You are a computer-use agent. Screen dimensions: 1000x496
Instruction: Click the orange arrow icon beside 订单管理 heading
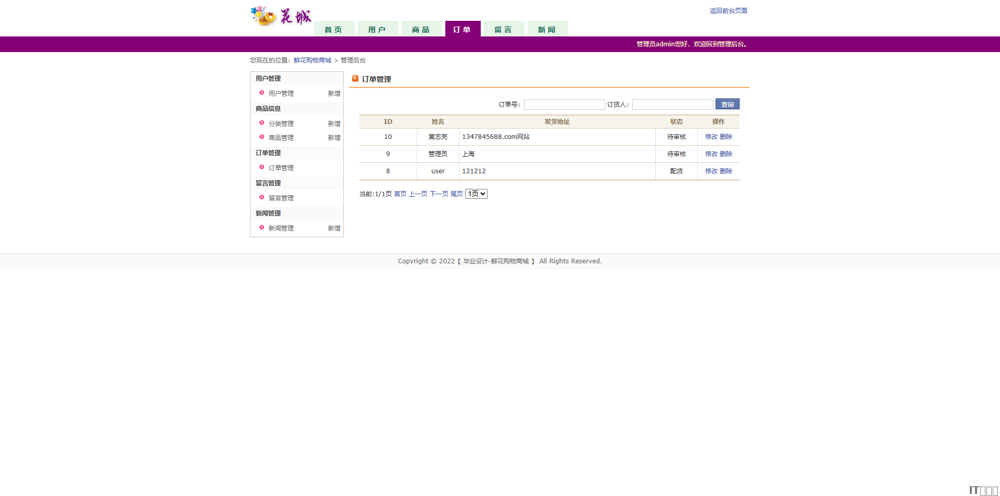point(355,79)
